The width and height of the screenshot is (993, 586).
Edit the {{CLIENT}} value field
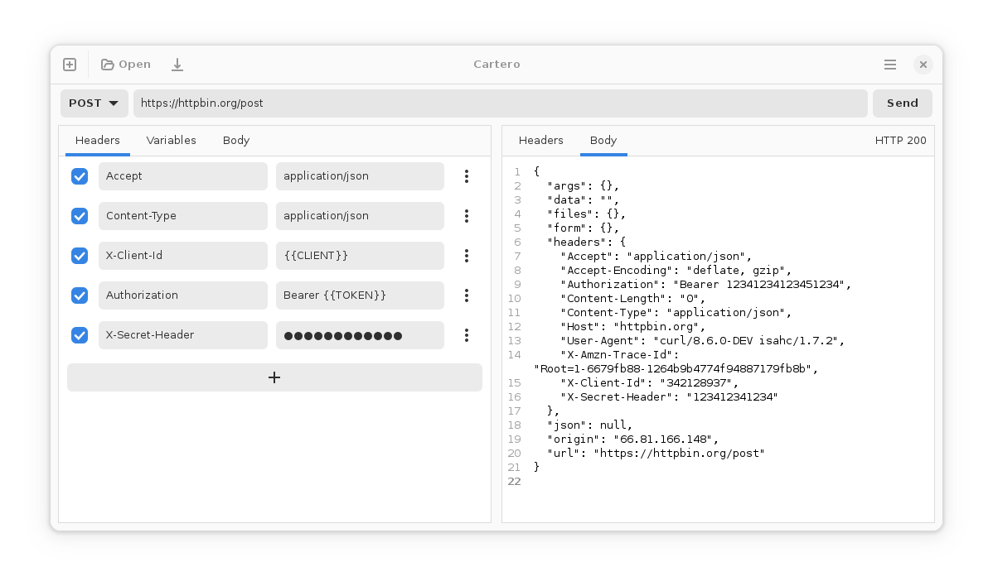[x=360, y=256]
